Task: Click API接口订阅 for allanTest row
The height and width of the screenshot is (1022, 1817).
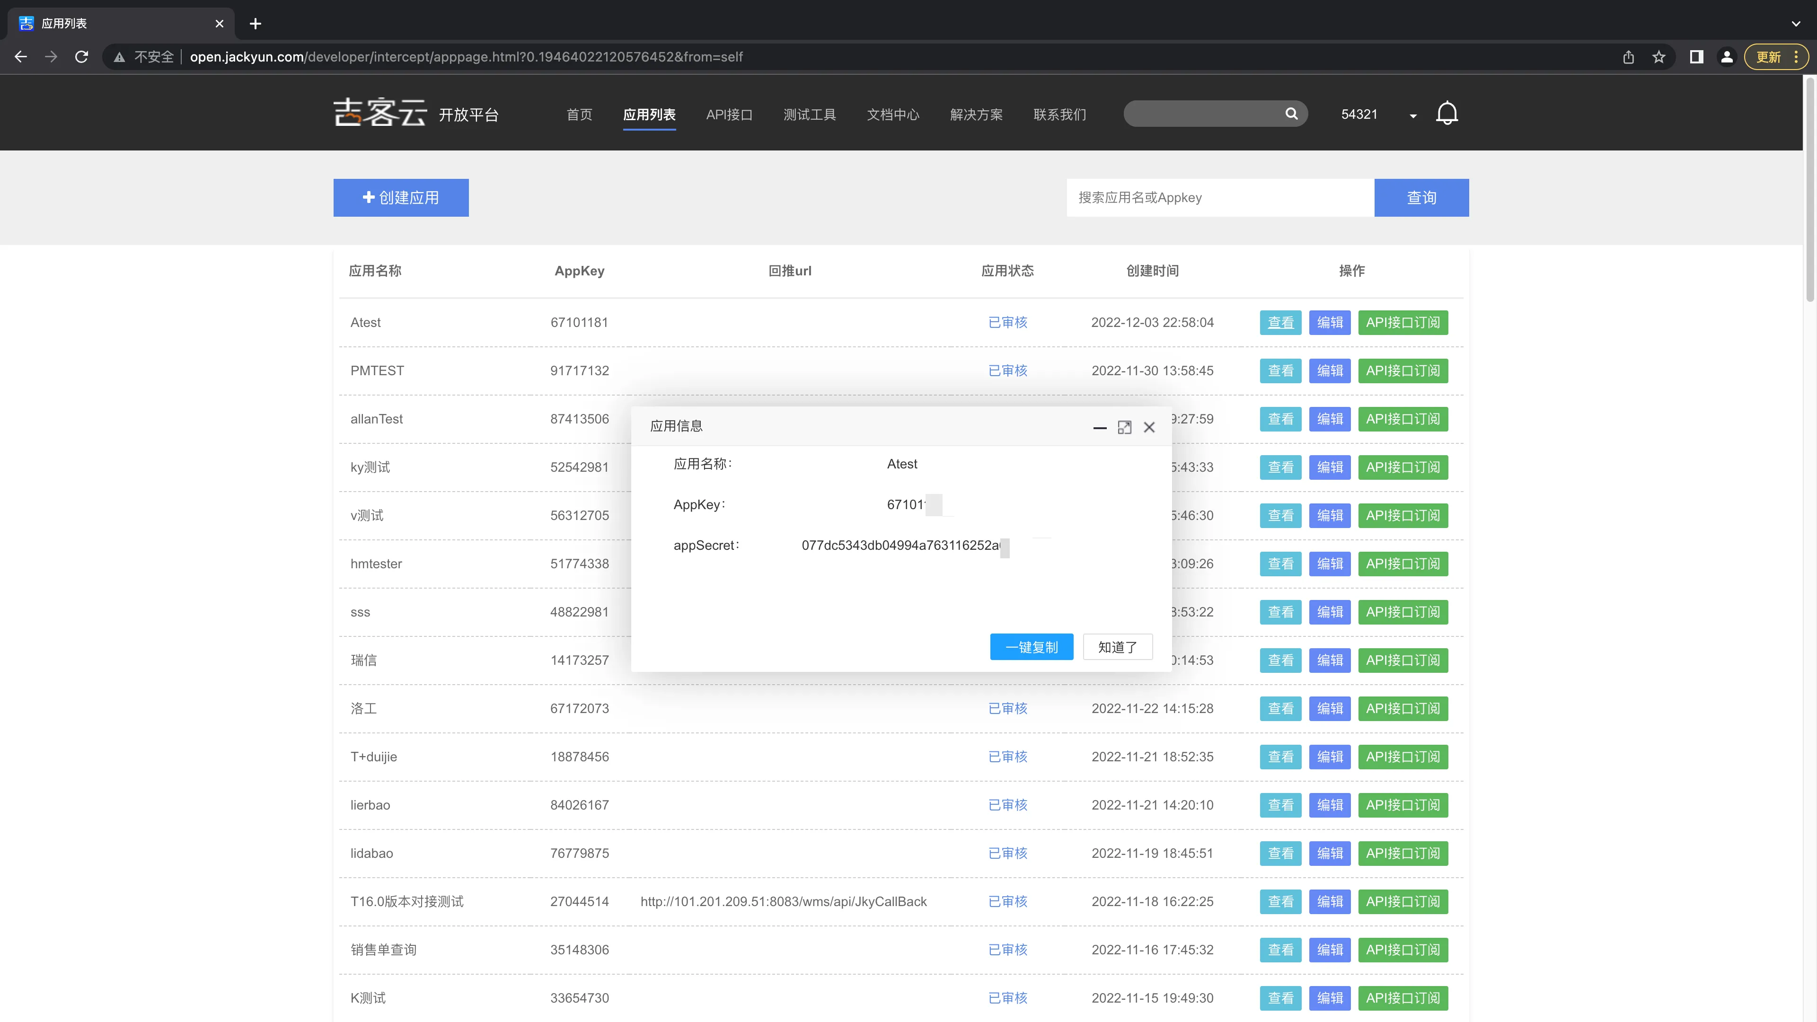Action: (x=1403, y=419)
